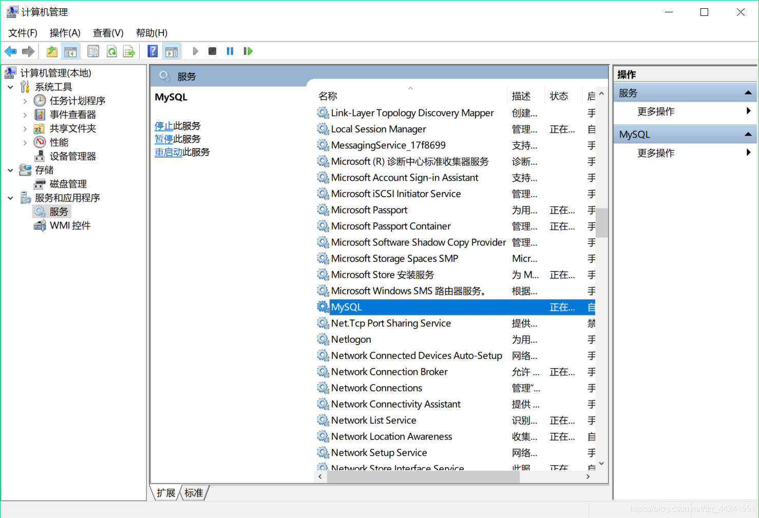This screenshot has width=759, height=518.
Task: Click the Back arrow toolbar icon
Action: coord(10,51)
